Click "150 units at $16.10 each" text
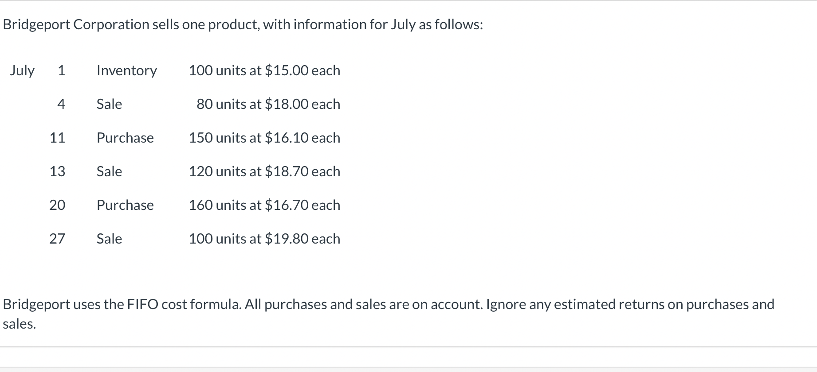Viewport: 817px width, 372px height. tap(264, 138)
